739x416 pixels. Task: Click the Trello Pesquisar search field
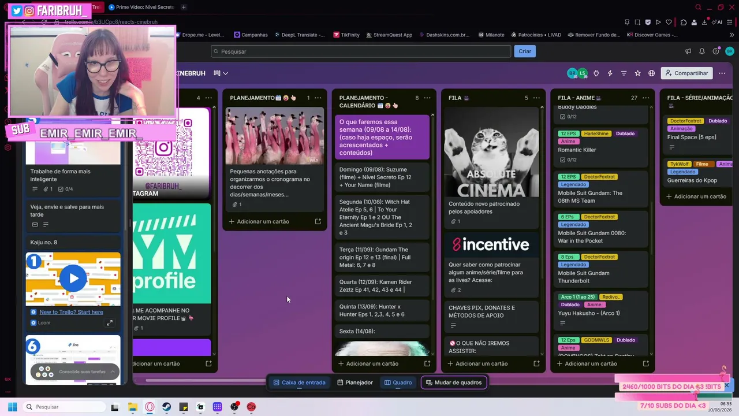coord(361,51)
